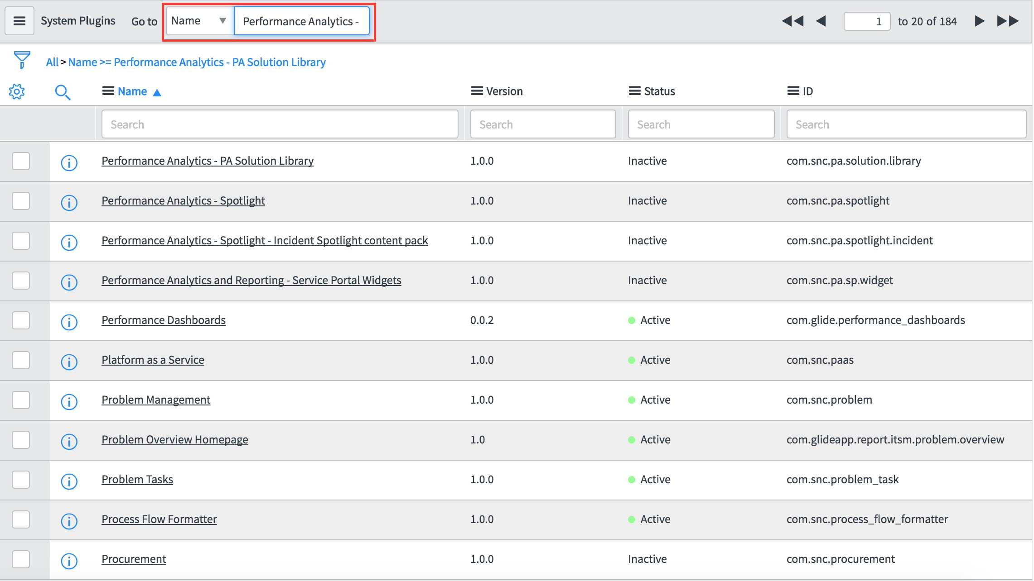This screenshot has height=581, width=1034.
Task: Preview Performance Dashboards record info icon
Action: (x=69, y=322)
